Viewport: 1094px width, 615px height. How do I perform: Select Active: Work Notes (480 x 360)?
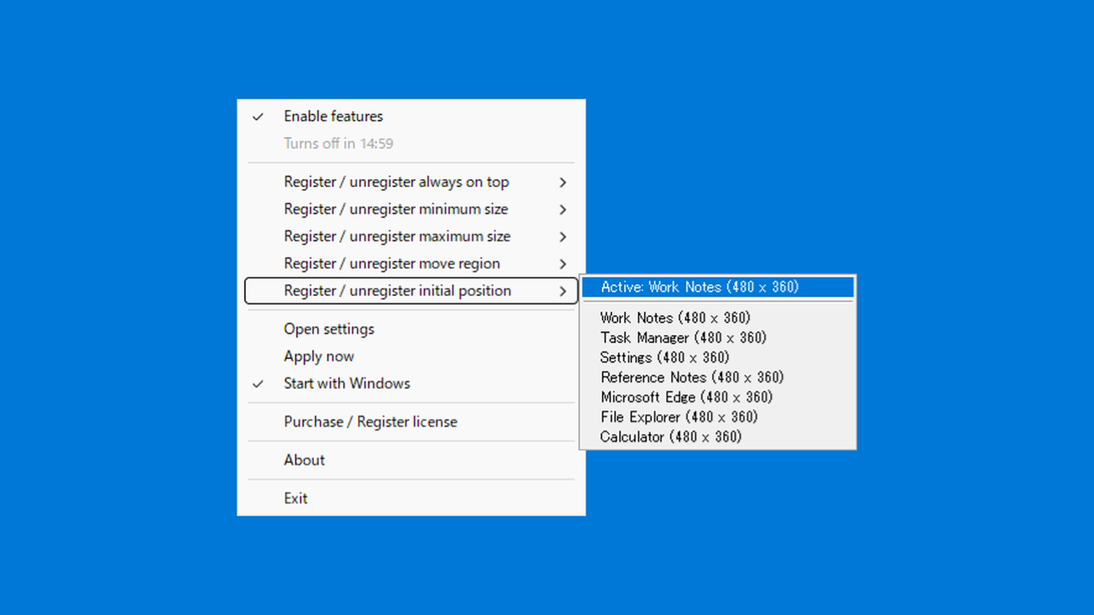718,287
